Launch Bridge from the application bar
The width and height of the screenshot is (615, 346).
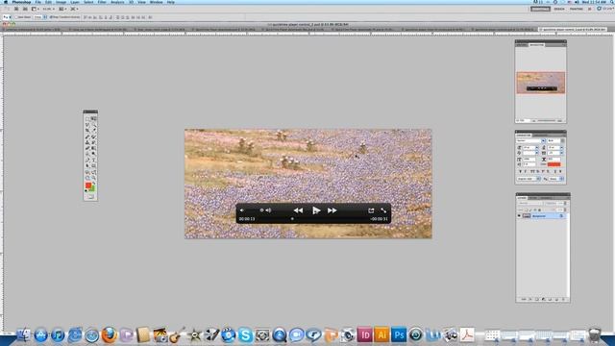tap(16, 9)
